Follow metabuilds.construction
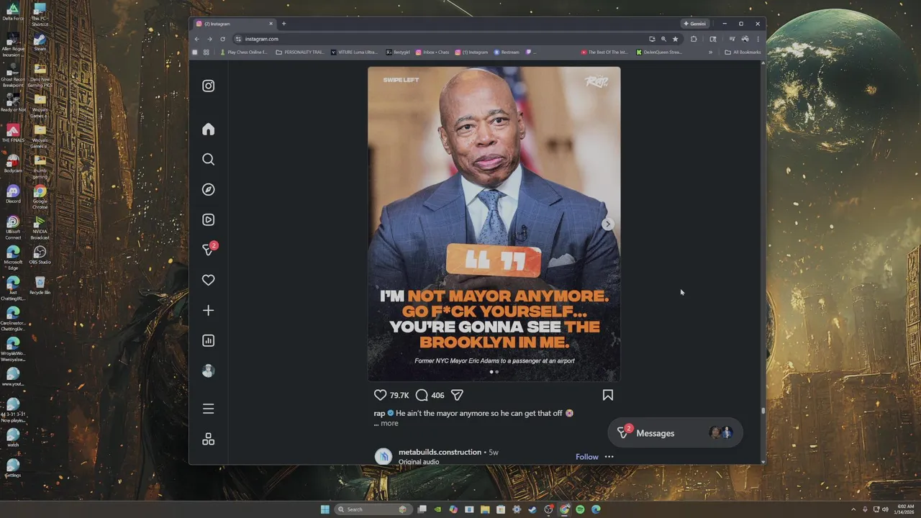 [x=586, y=457]
